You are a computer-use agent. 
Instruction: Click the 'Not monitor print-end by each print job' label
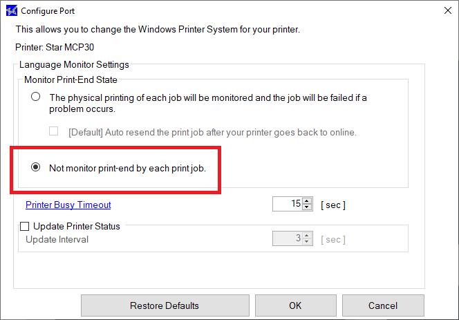tap(128, 169)
